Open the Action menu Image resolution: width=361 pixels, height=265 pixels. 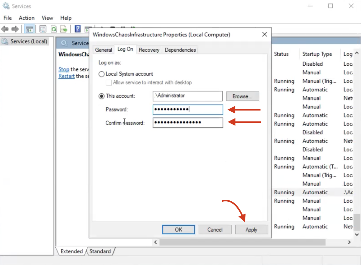pos(27,18)
